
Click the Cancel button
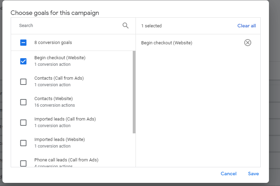(228, 174)
